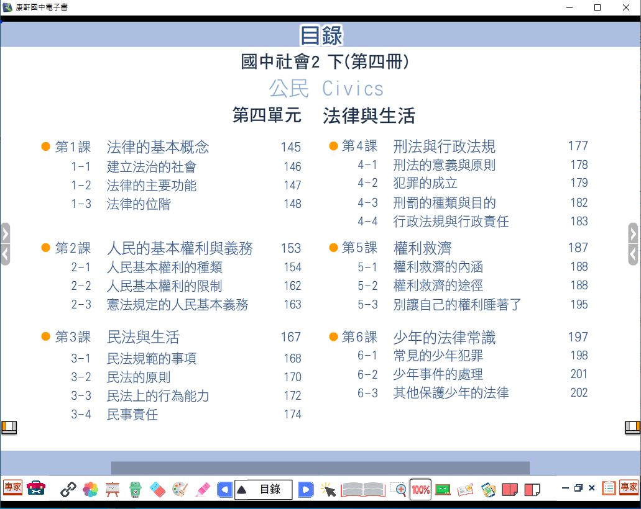Expand the 目錄 page selector dropdown
This screenshot has width=641, height=509.
click(x=242, y=489)
